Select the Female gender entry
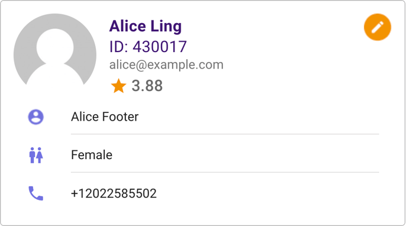Image resolution: width=407 pixels, height=226 pixels. (92, 155)
